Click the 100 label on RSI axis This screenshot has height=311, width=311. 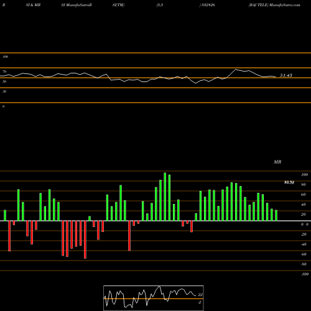pos(5,57)
